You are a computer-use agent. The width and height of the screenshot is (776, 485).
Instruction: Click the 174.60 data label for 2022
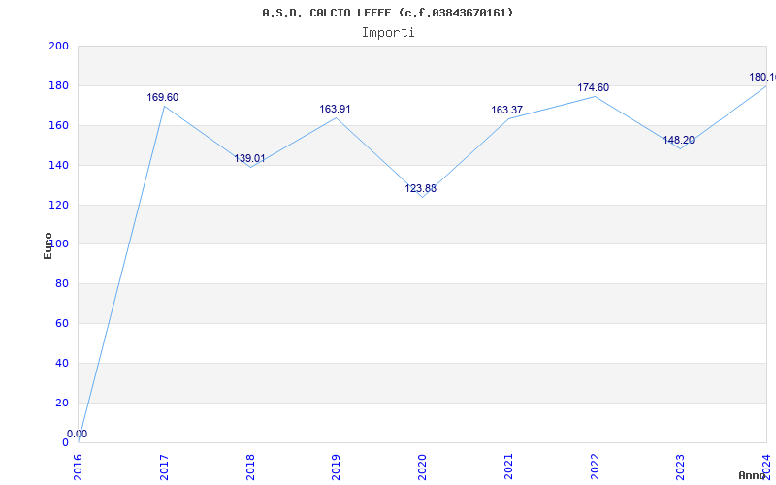594,87
